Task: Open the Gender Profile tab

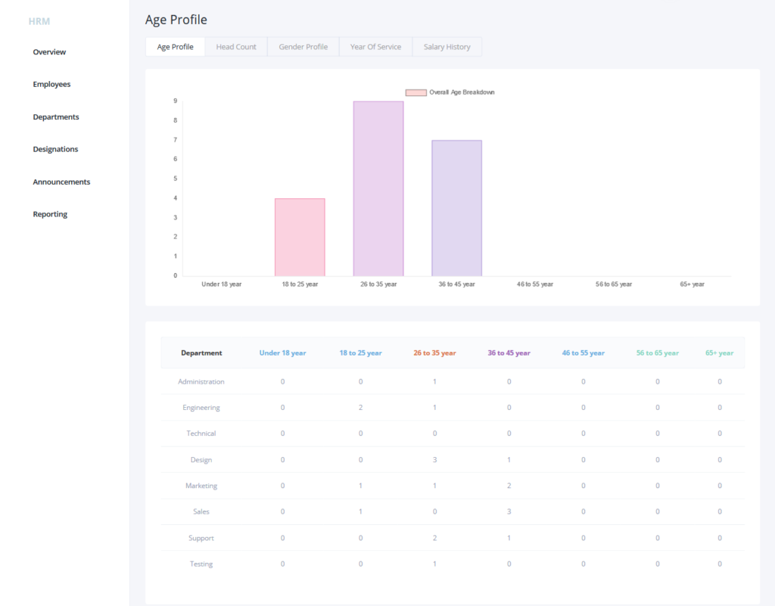Action: [x=303, y=47]
